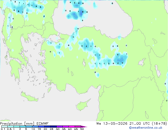The height and width of the screenshot is (130, 168).
Task: Click the above-50 arrow tip of legend
Action: coord(84,127)
